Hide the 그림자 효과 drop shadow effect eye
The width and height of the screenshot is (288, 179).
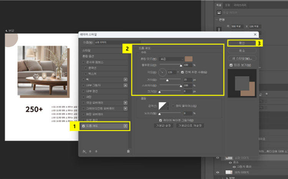[234, 167]
